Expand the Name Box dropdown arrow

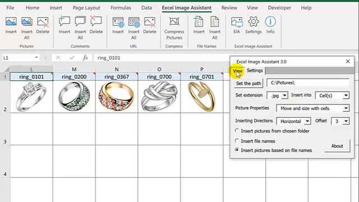click(36, 57)
